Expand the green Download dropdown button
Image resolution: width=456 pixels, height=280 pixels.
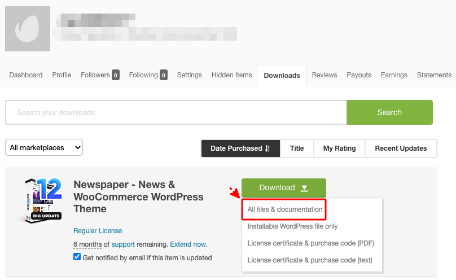coord(284,188)
